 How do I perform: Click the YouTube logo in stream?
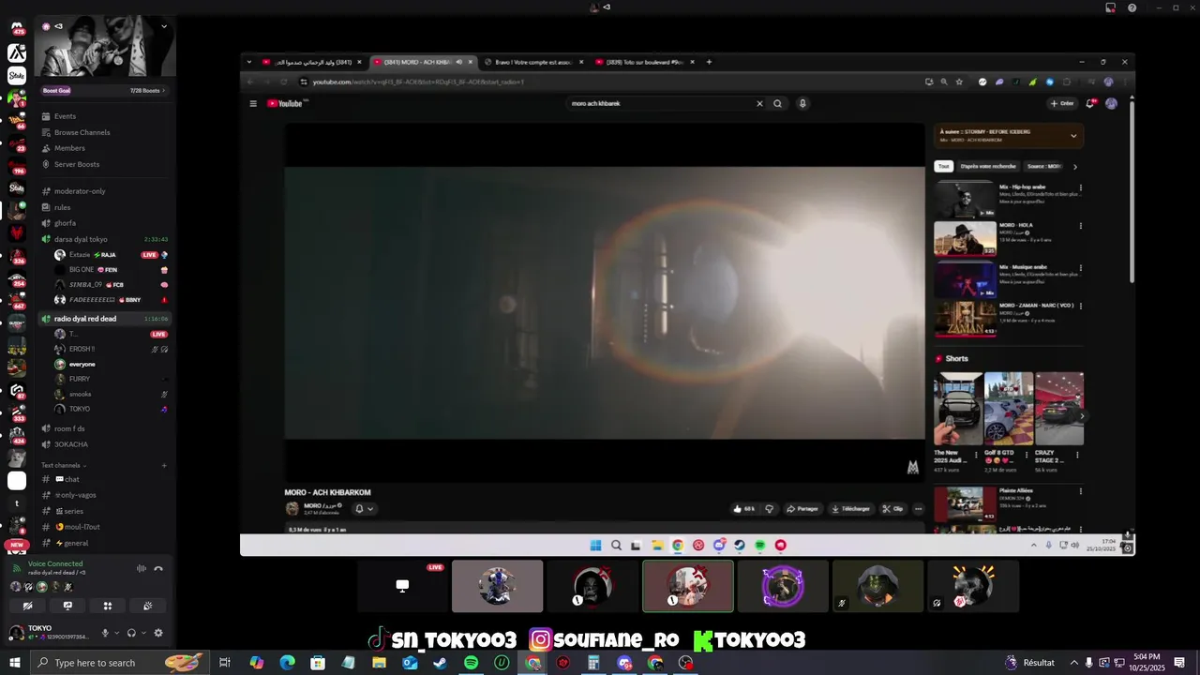coord(285,103)
